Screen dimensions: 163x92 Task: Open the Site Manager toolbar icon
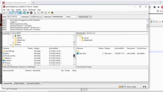pyautogui.click(x=4, y=13)
